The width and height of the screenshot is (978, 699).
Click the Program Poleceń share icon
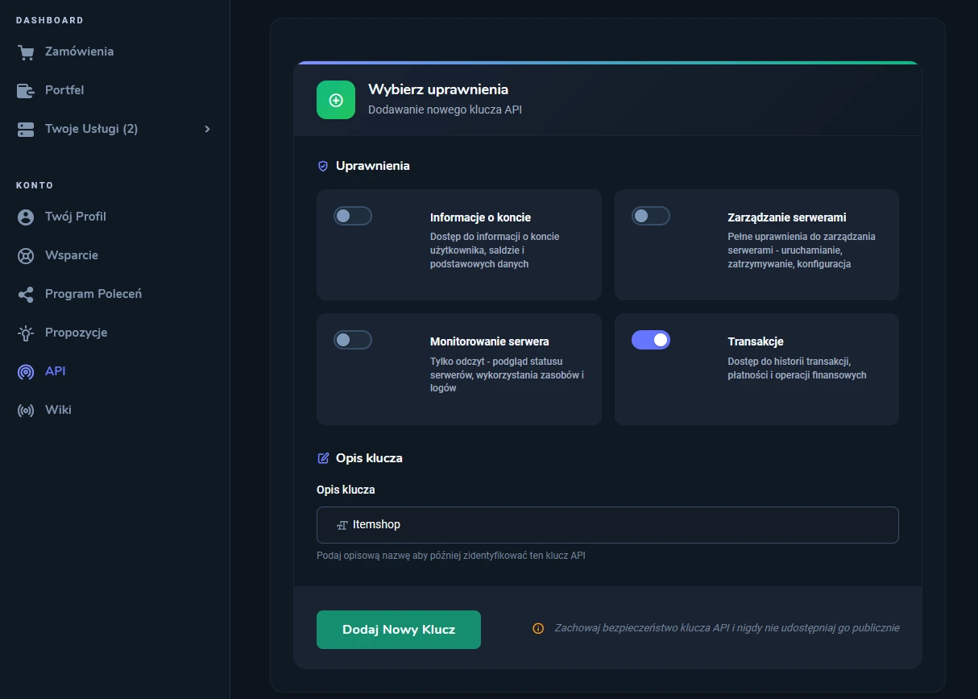click(x=26, y=294)
